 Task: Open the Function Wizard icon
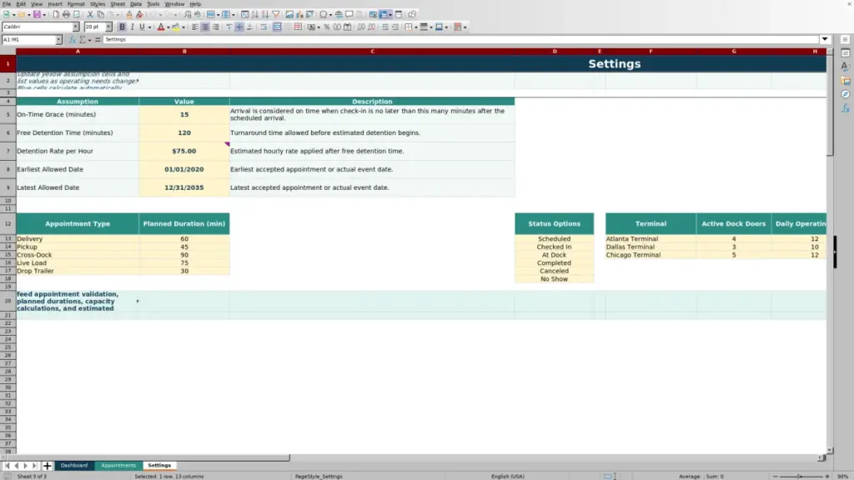coord(72,40)
